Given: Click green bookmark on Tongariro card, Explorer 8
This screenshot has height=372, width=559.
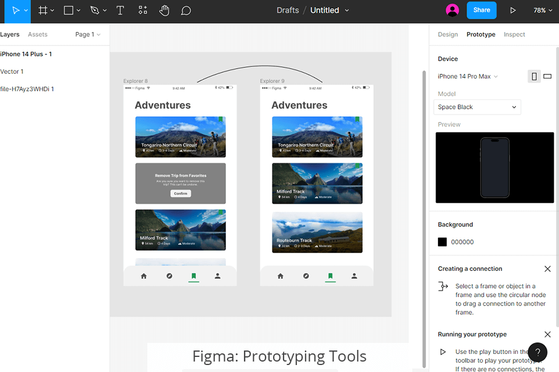Looking at the screenshot, I should [221, 119].
